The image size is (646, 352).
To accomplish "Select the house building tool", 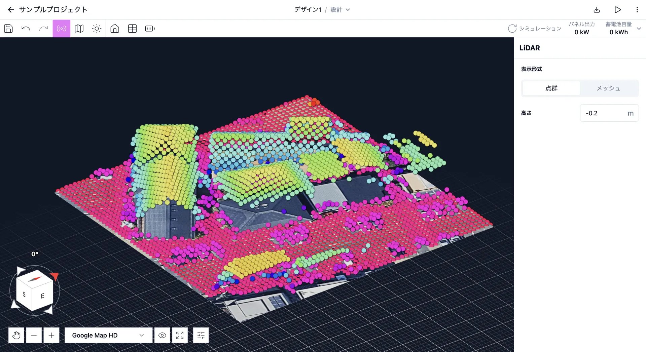I will (115, 29).
